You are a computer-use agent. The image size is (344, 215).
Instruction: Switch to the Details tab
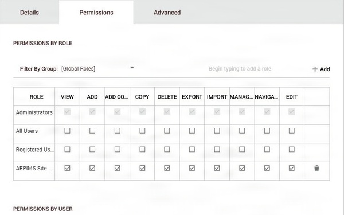point(29,13)
